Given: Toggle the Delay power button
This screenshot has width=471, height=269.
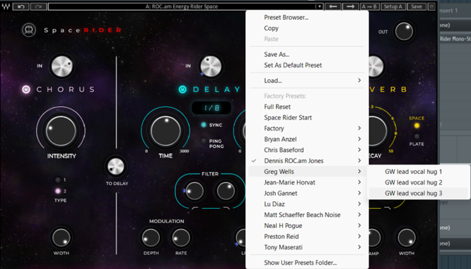Looking at the screenshot, I should tap(183, 89).
